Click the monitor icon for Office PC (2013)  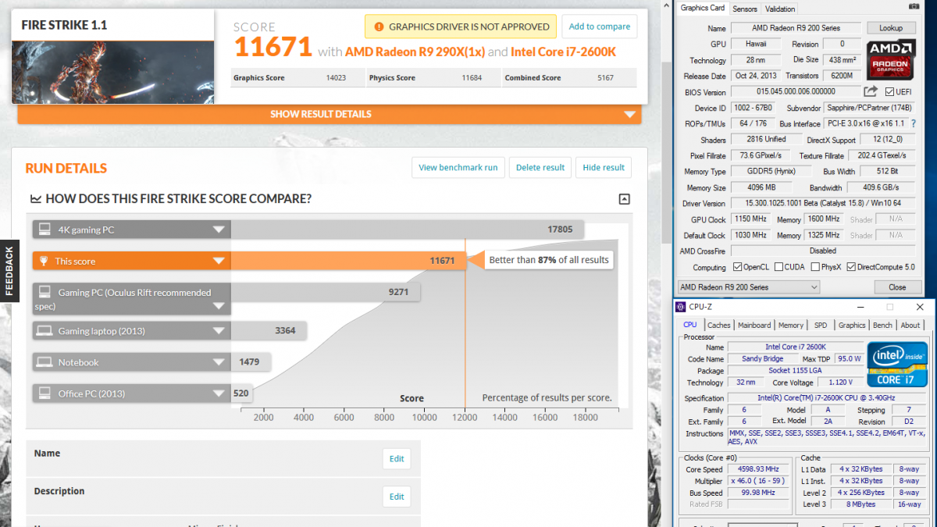(x=45, y=393)
